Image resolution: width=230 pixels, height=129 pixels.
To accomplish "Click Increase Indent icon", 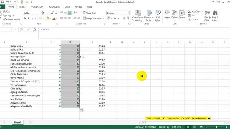I will [79, 18].
